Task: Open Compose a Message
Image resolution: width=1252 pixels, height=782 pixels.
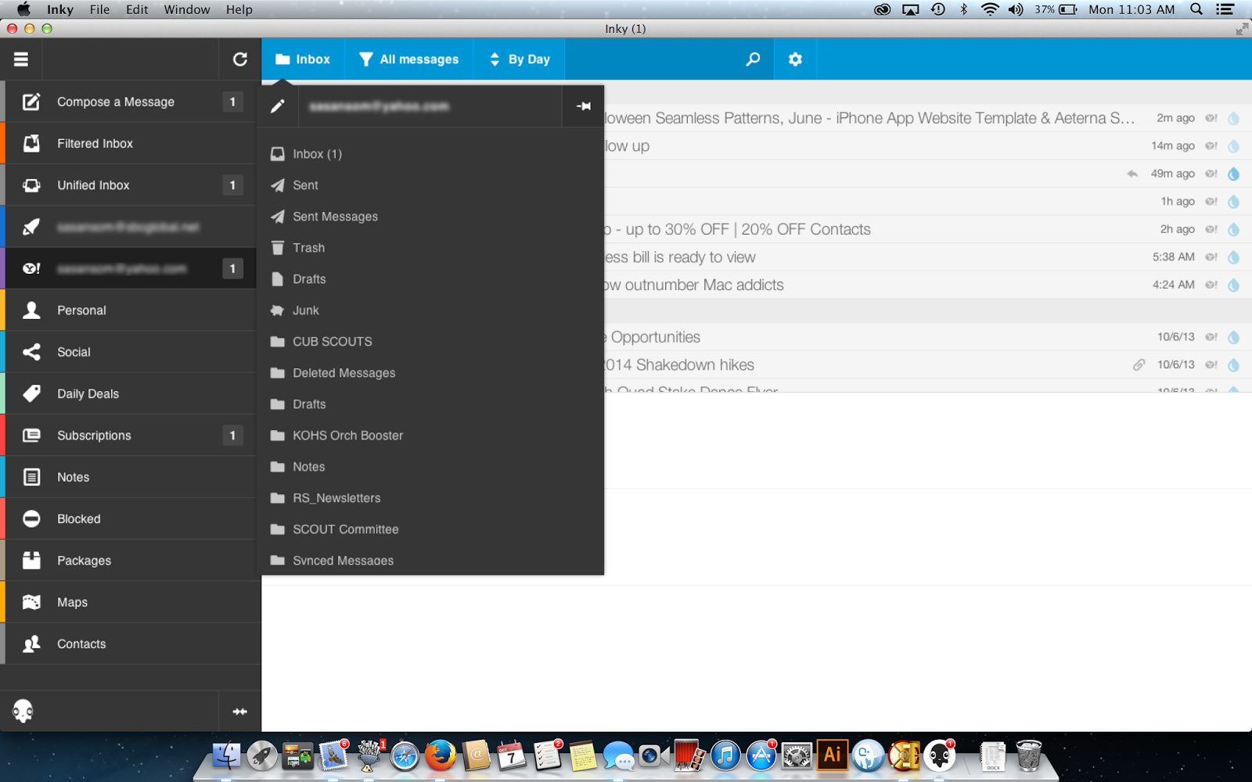Action: [x=131, y=102]
